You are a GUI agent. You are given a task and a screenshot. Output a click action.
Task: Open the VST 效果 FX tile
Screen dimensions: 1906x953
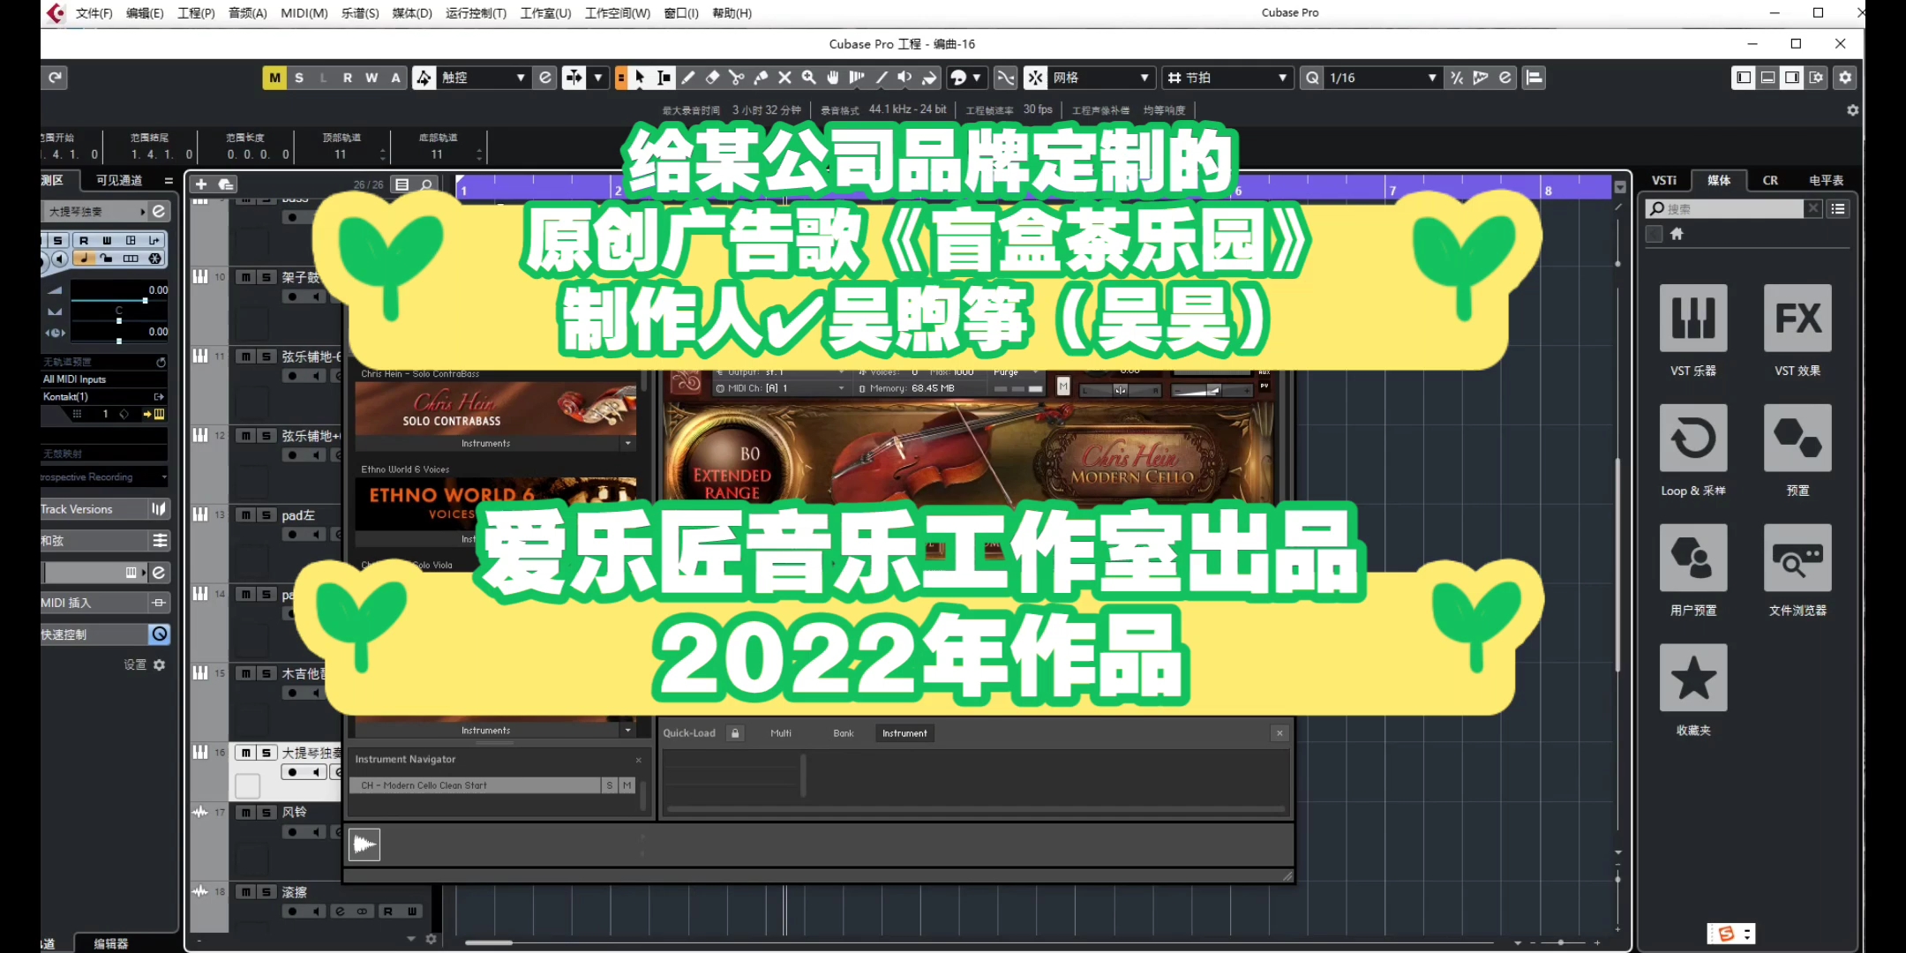pos(1797,319)
